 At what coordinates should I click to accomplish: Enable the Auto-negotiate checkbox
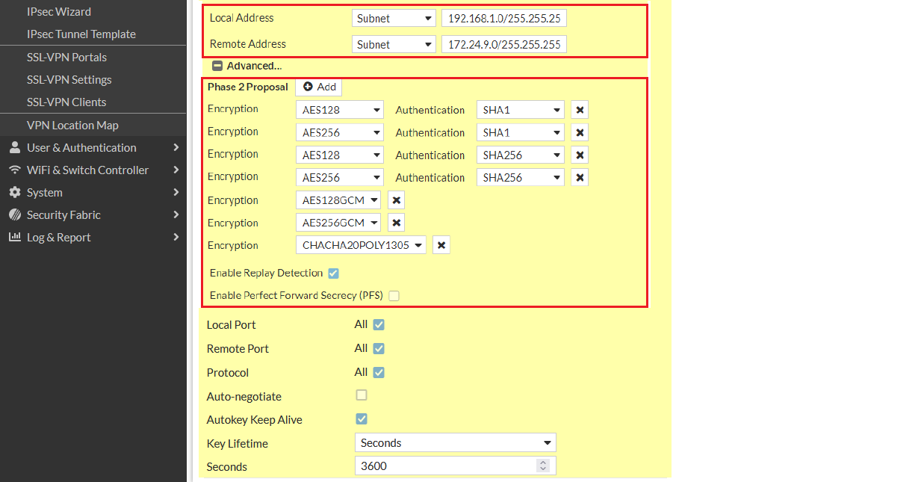coord(362,395)
